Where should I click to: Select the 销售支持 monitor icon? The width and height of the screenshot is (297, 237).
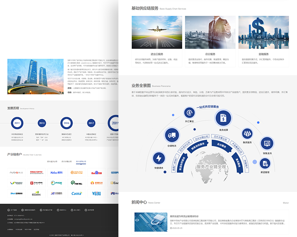click(267, 143)
